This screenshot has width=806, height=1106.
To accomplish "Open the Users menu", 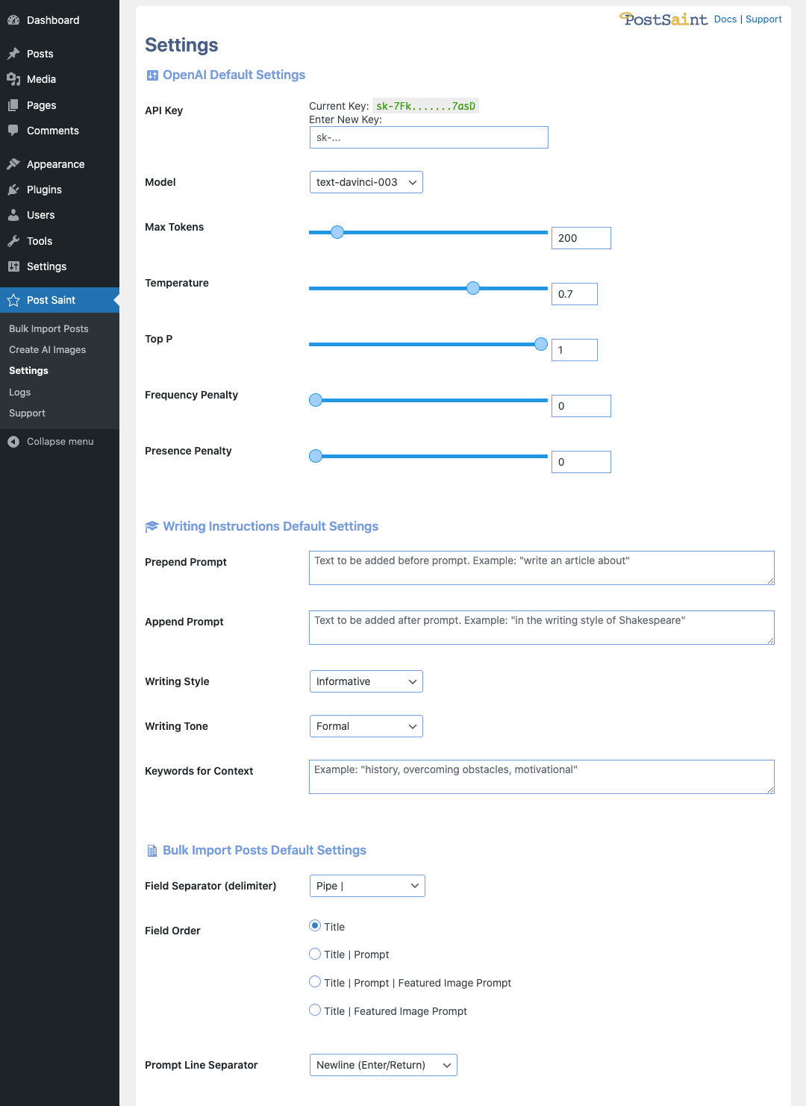I will [60, 215].
